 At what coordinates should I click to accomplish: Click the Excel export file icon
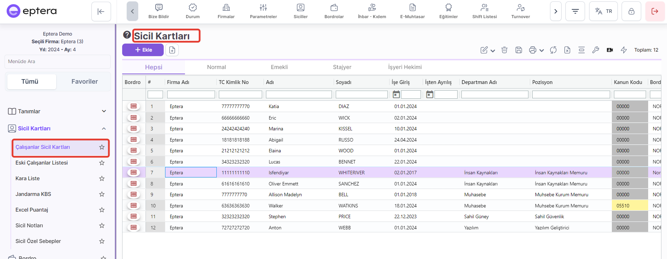point(567,50)
